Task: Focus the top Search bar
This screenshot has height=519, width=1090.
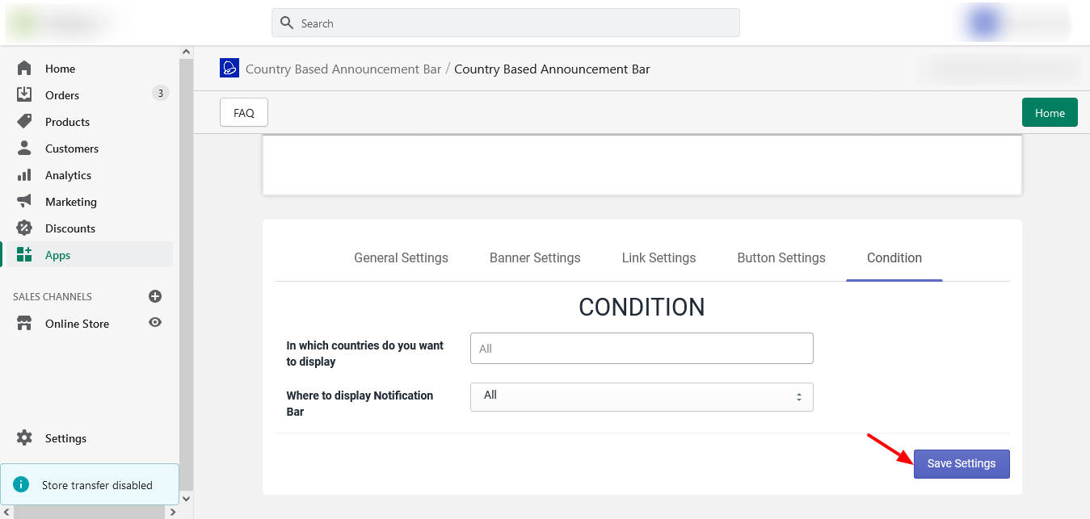Action: coord(505,23)
